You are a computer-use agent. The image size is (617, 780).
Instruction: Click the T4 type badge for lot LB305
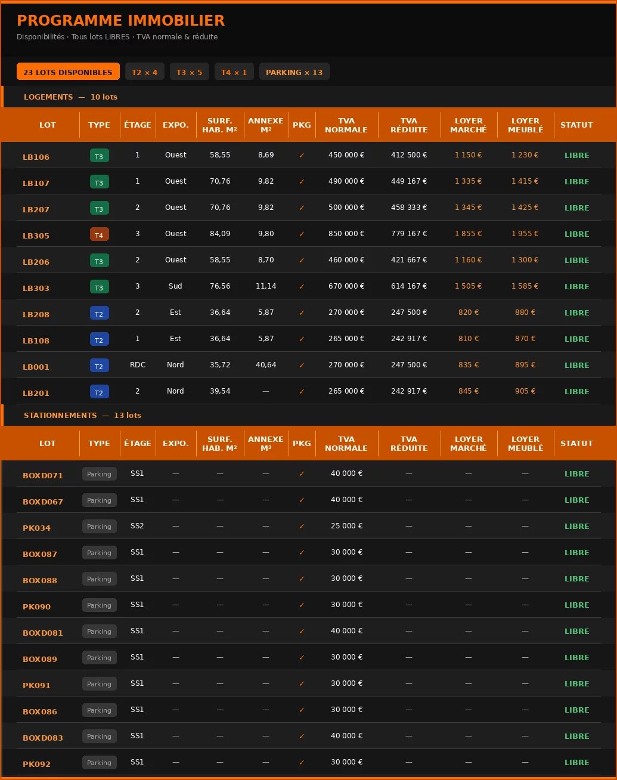pos(99,235)
